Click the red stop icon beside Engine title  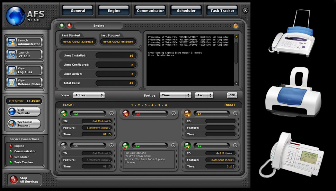(69, 26)
